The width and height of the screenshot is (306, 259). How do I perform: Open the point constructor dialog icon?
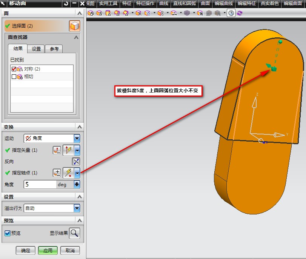pyautogui.click(x=57, y=173)
